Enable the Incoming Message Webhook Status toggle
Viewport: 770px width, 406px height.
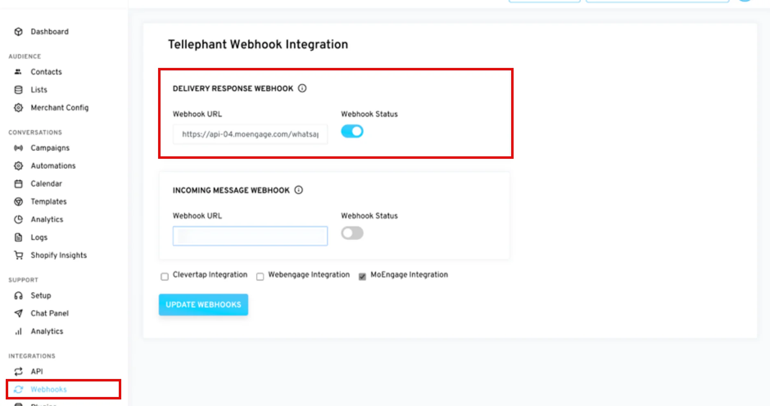(x=352, y=233)
